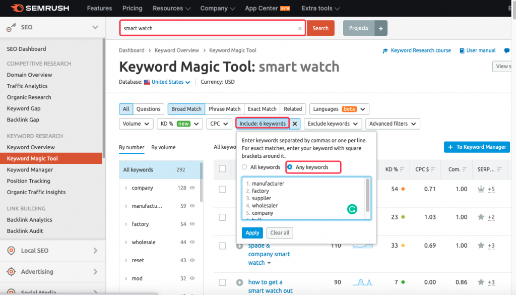Viewport: 516px width, 295px height.
Task: Click the Advertising target icon
Action: pyautogui.click(x=11, y=272)
